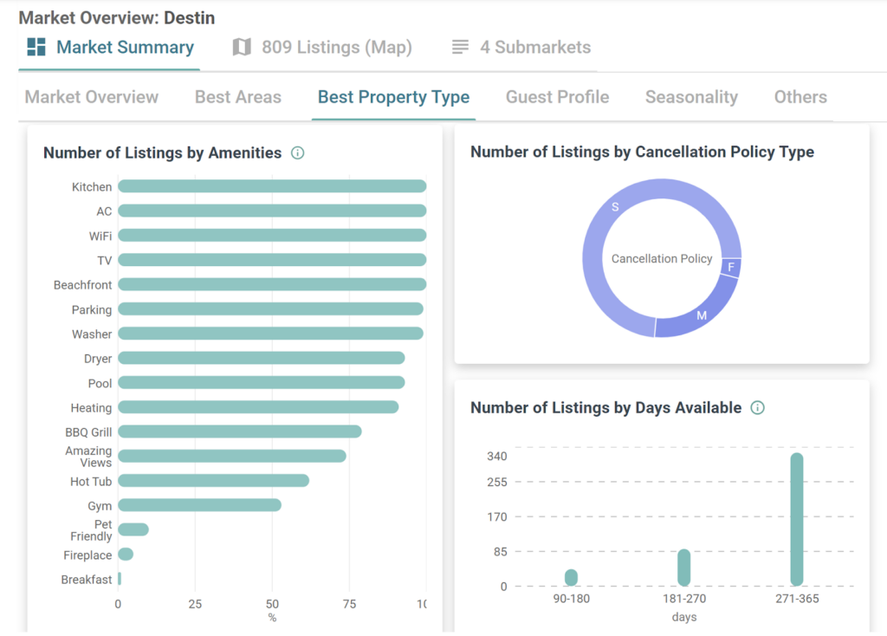Open the Best Areas tab
Screen dimensions: 887x636
tap(238, 97)
